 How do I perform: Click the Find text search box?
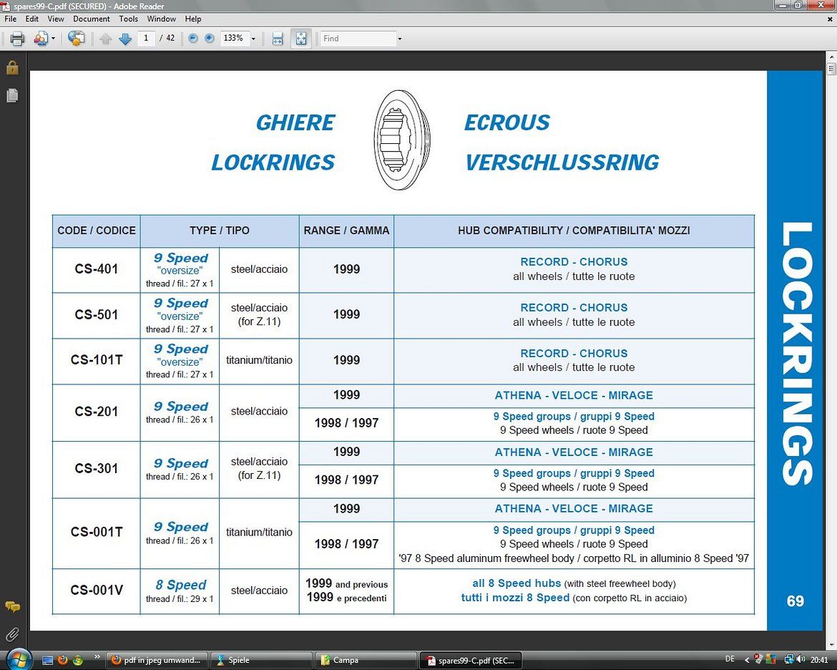tap(358, 39)
